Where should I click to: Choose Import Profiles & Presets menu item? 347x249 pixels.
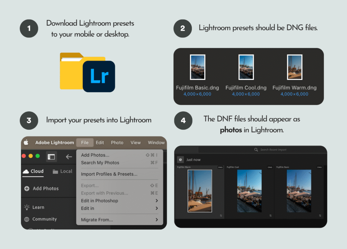click(x=109, y=174)
